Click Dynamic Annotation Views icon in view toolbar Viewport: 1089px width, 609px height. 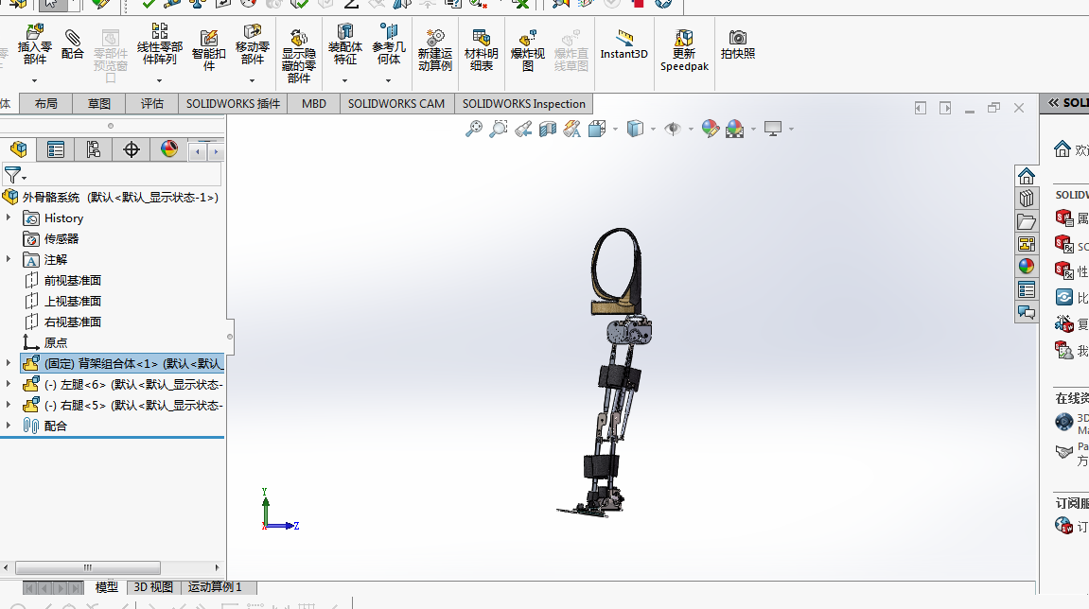[x=571, y=129]
